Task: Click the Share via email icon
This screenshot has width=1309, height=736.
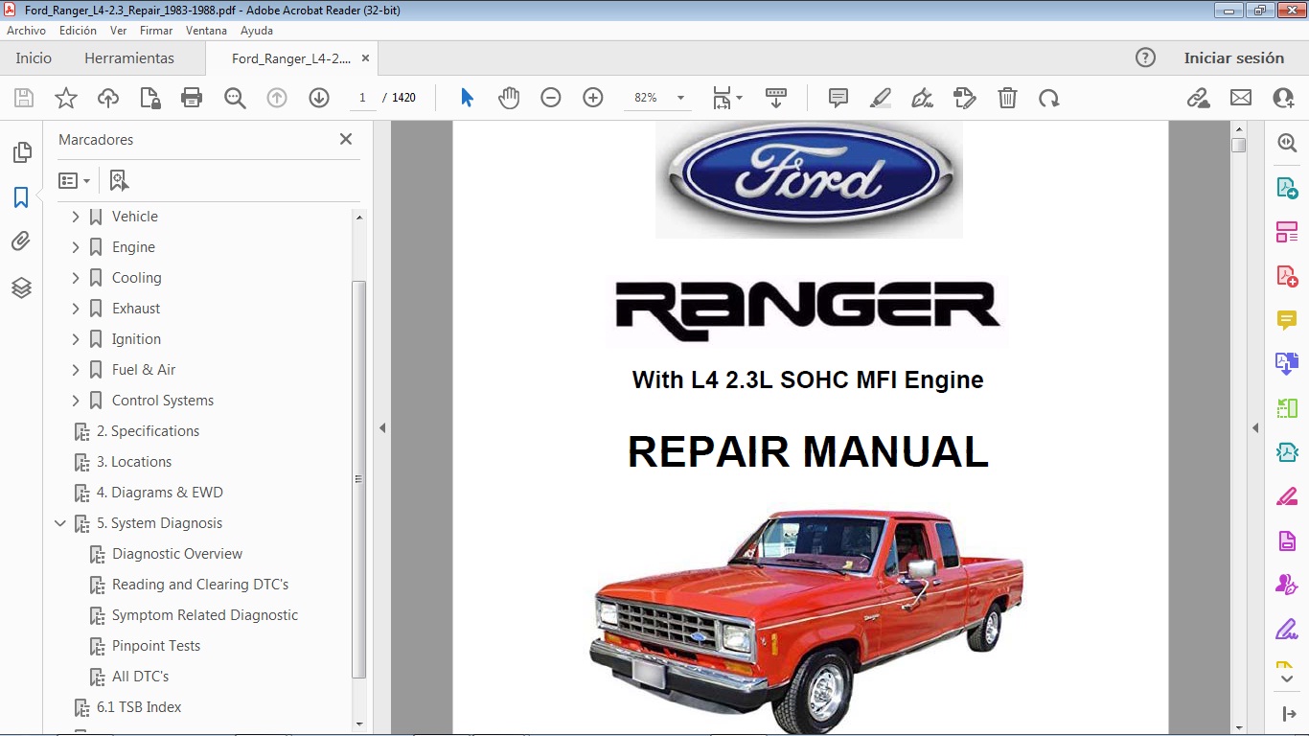Action: point(1240,97)
